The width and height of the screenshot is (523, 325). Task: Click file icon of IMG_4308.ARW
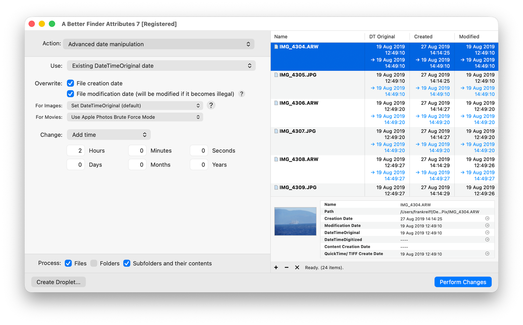point(276,159)
